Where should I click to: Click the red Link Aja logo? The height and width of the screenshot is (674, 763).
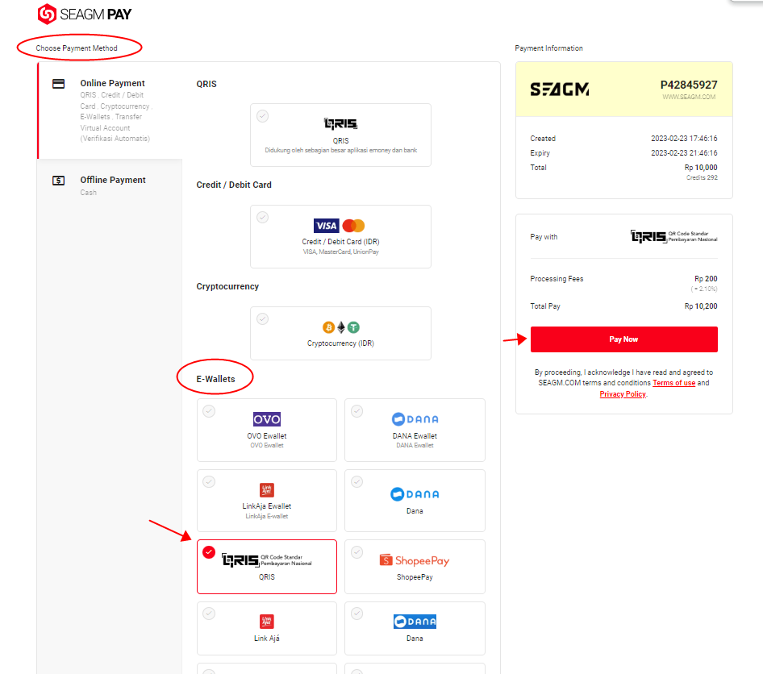[267, 622]
